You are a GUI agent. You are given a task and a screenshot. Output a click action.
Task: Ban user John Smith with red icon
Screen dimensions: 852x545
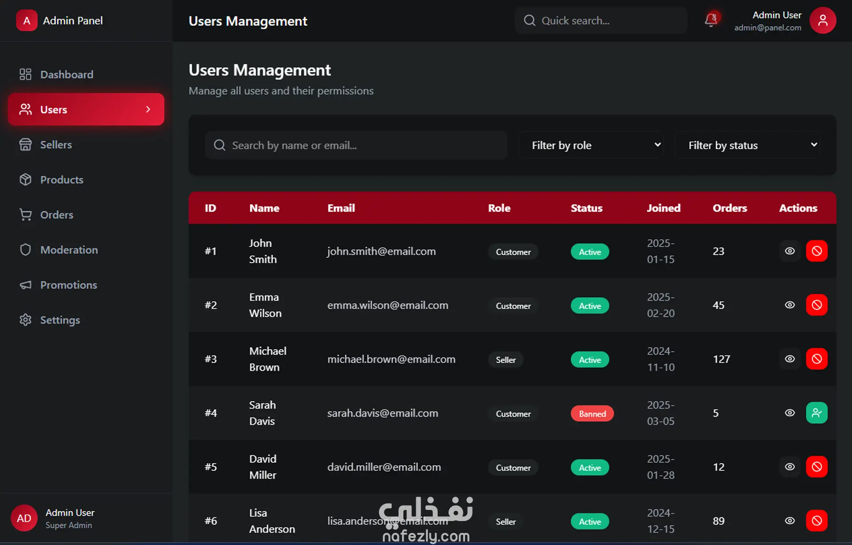[816, 251]
